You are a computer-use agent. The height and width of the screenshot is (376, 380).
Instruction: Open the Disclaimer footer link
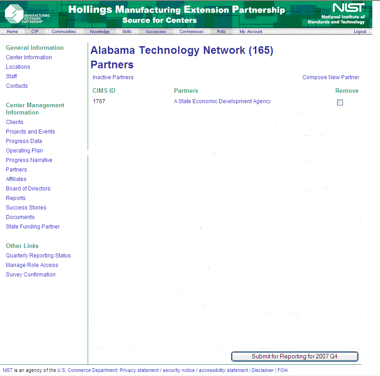click(263, 370)
